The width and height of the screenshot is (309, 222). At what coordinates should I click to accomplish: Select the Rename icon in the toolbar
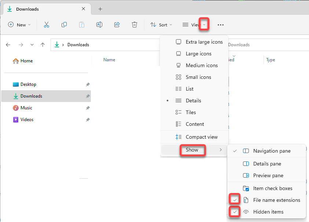tap(99, 25)
